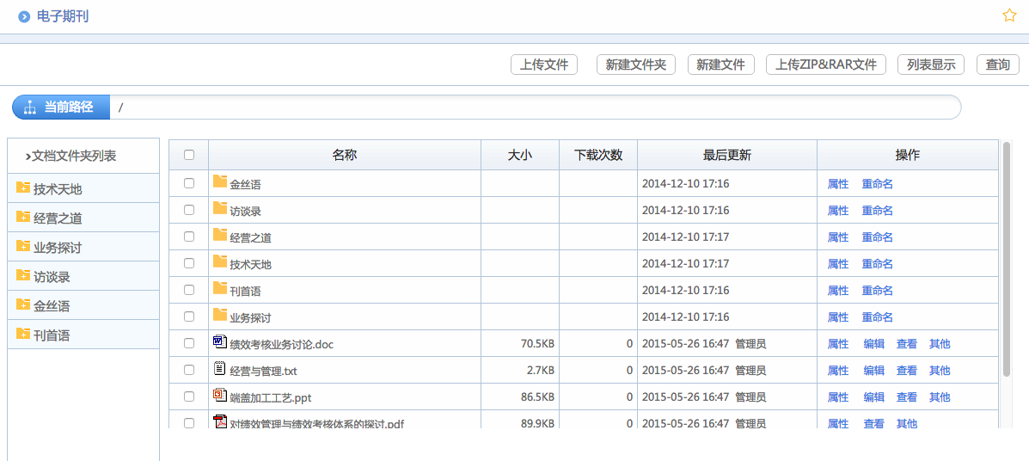The width and height of the screenshot is (1029, 461).
Task: Click the 最后更新 column header
Action: [x=726, y=155]
